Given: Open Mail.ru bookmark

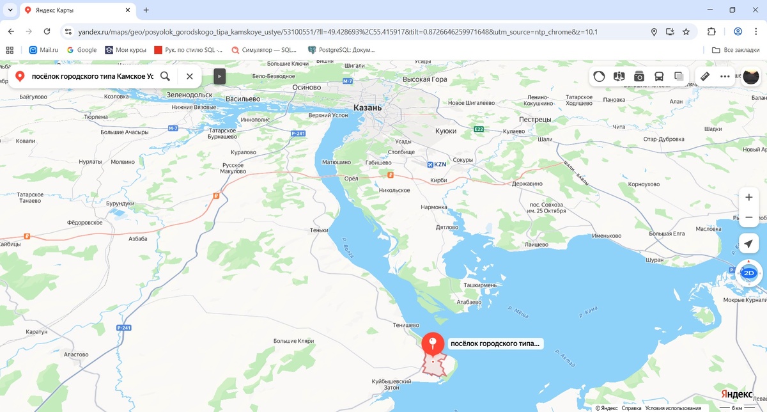Looking at the screenshot, I should tap(44, 49).
